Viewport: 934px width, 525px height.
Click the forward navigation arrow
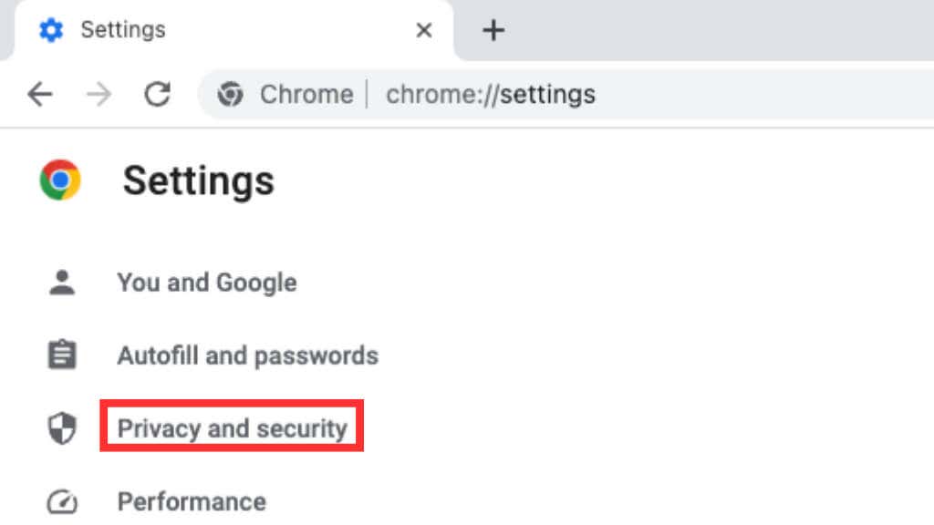(99, 94)
